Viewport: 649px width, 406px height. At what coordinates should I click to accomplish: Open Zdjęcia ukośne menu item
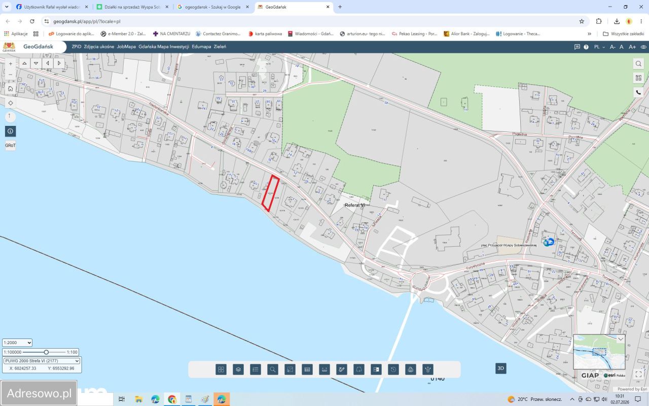point(99,47)
